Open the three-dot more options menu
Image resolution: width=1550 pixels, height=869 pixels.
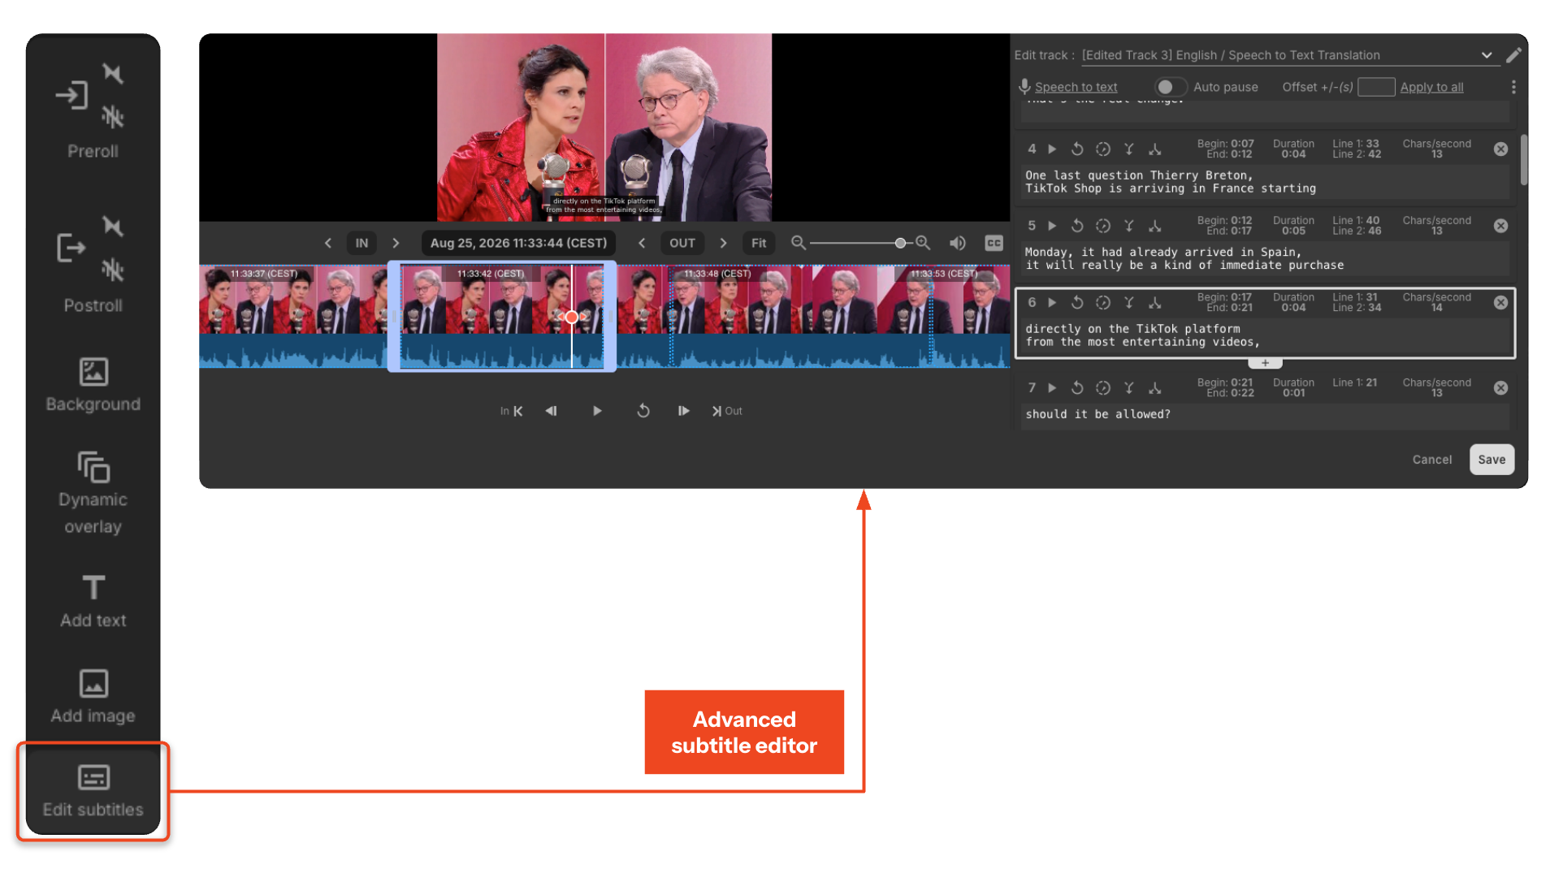(x=1513, y=87)
